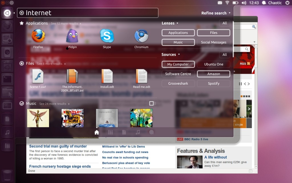292x183 pixels.
Task: Clear the Internet search with the X icon
Action: pyautogui.click(x=22, y=13)
